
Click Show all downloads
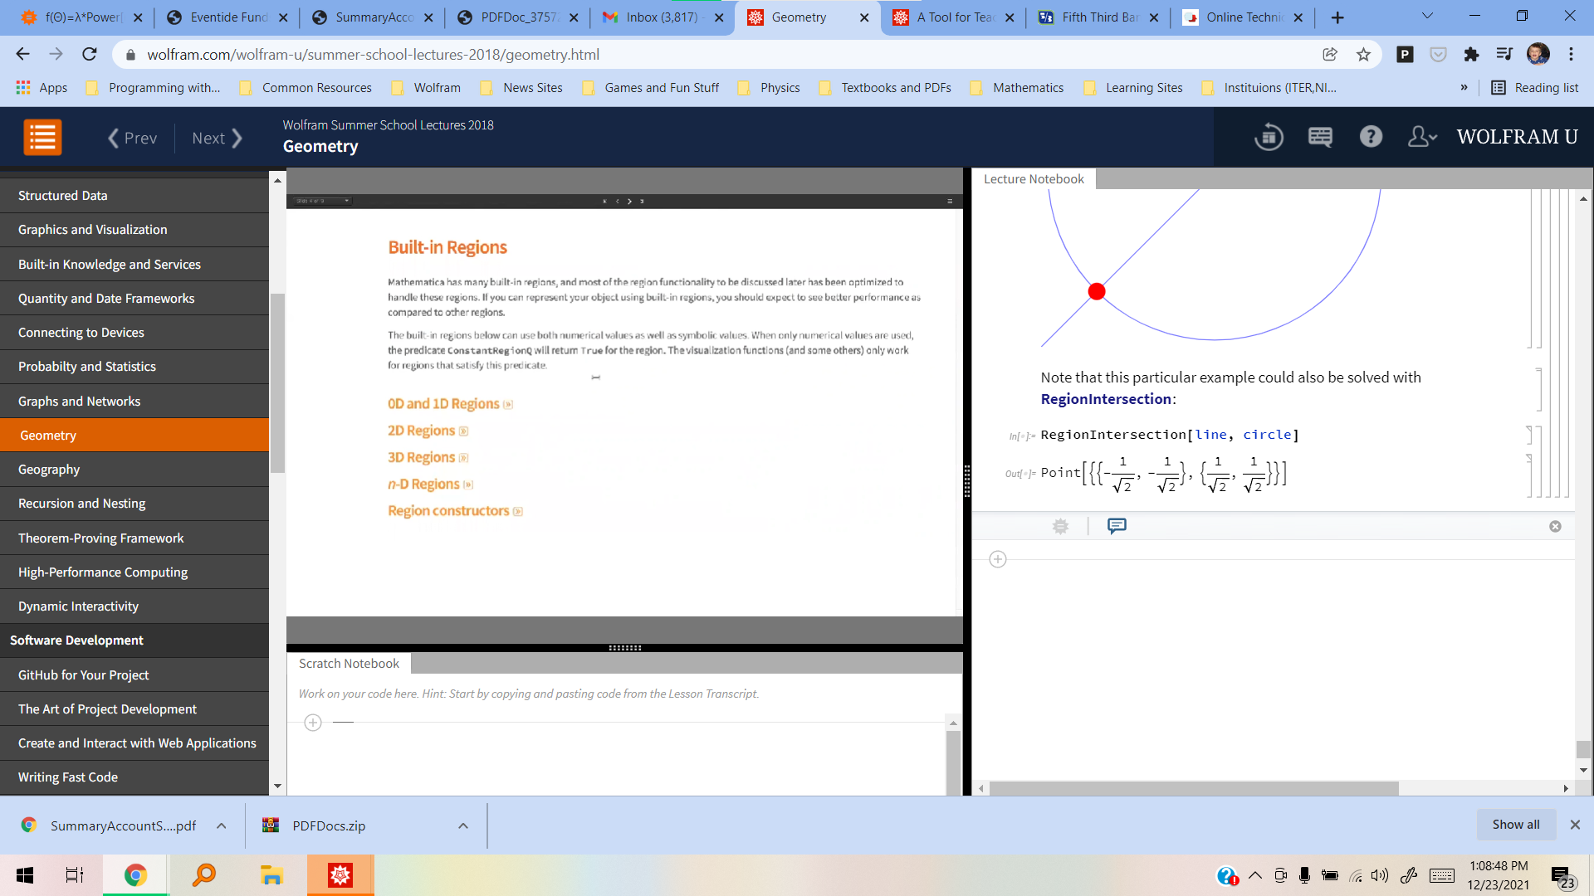(1515, 825)
